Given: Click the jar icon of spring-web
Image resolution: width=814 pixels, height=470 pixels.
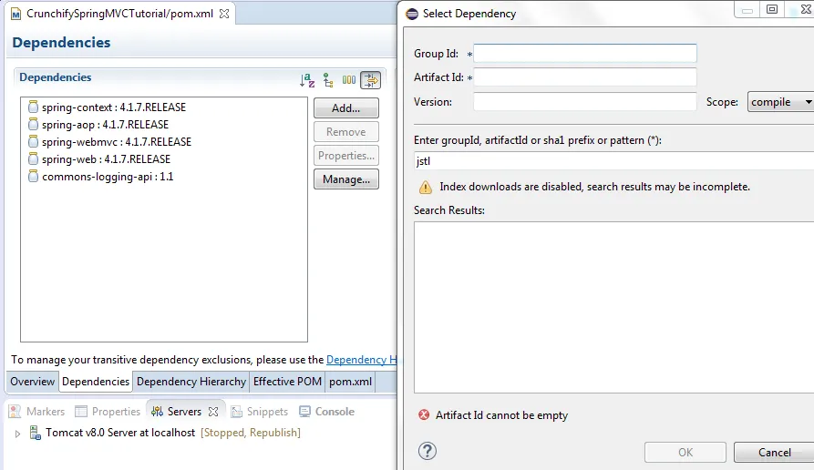Looking at the screenshot, I should point(33,158).
